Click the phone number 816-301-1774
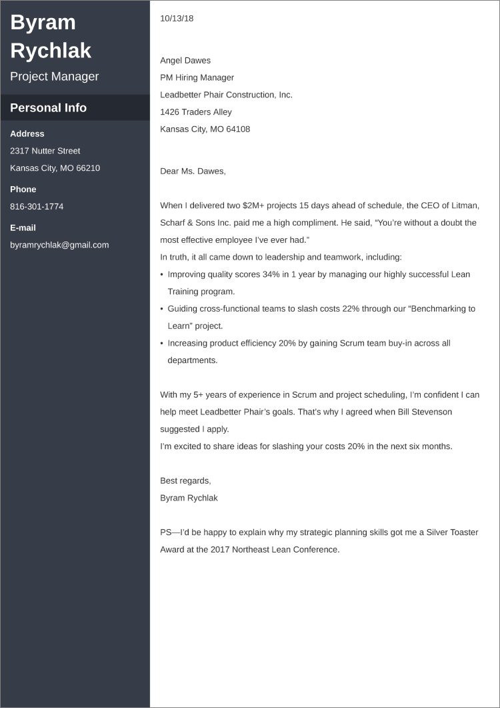Image resolution: width=500 pixels, height=708 pixels. pos(37,206)
